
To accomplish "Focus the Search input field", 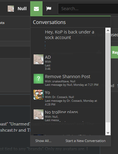I will 88,9.
